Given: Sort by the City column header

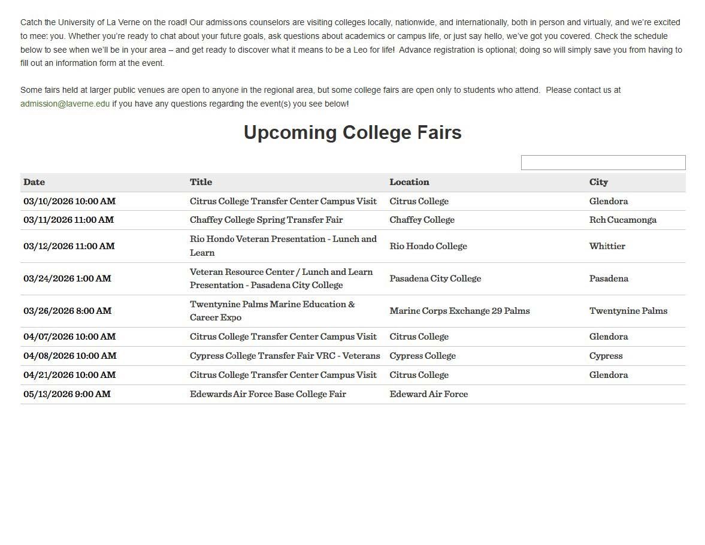Looking at the screenshot, I should click(598, 182).
